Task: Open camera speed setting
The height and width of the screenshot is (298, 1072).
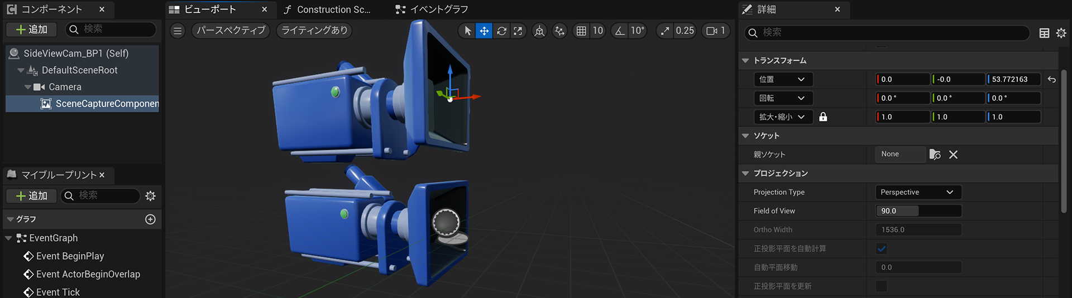Action: pos(716,31)
